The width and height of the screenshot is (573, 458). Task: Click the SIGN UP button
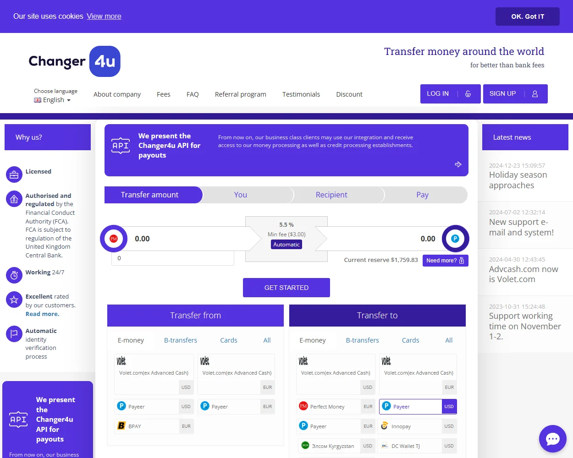[515, 94]
